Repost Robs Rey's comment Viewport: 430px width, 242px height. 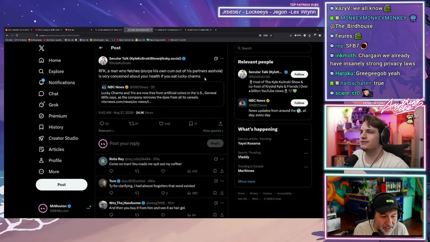click(137, 171)
